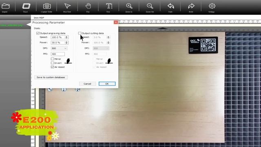Click the QR code label on the board
The image size is (261, 147).
tap(203, 45)
